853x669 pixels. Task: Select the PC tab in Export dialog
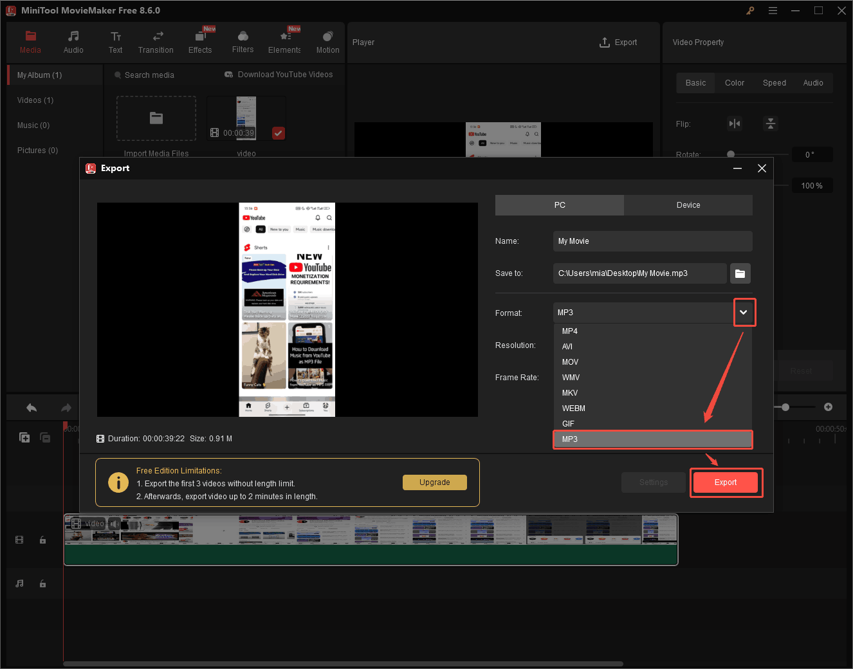pyautogui.click(x=560, y=205)
